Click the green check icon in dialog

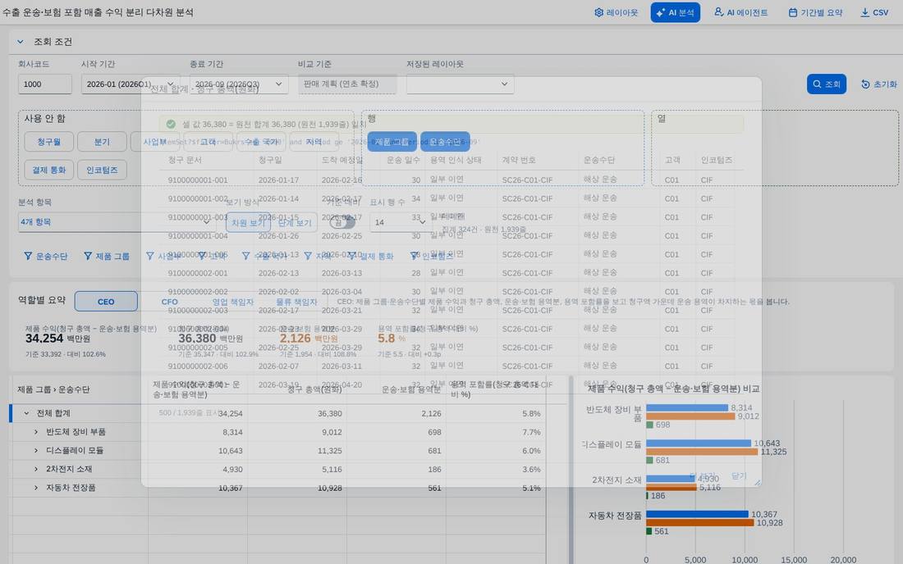click(x=171, y=124)
